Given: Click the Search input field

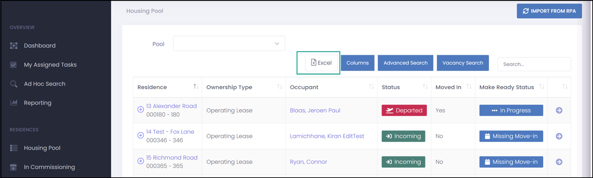Looking at the screenshot, I should coord(534,64).
